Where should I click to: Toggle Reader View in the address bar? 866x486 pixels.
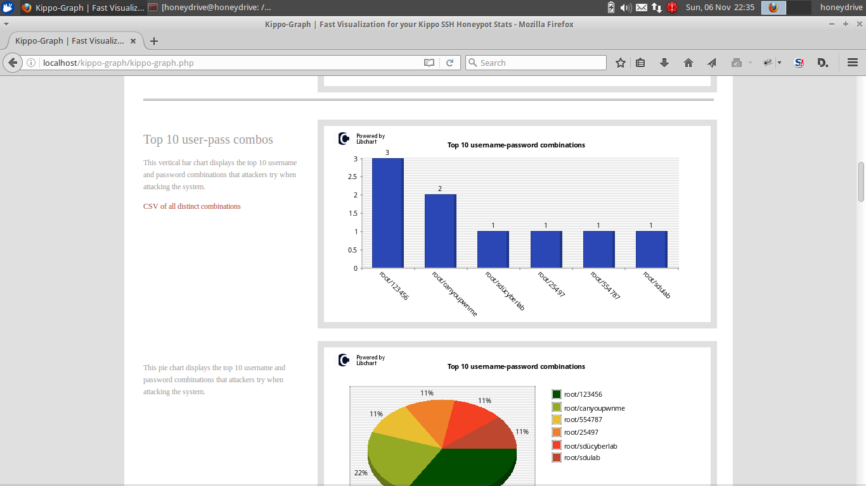click(429, 63)
